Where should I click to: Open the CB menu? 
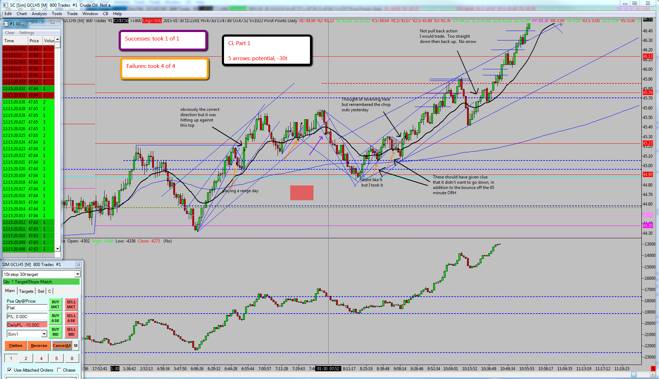(x=105, y=14)
